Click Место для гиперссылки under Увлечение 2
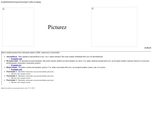152x114 pixels. point(21,78)
